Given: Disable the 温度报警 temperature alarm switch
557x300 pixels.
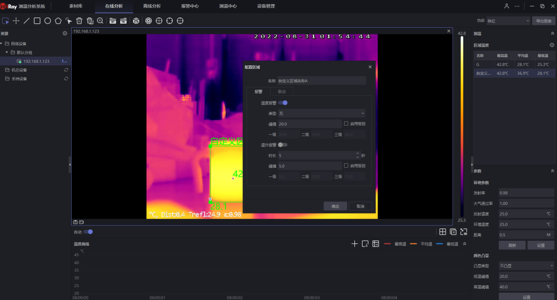Looking at the screenshot, I should click(284, 103).
